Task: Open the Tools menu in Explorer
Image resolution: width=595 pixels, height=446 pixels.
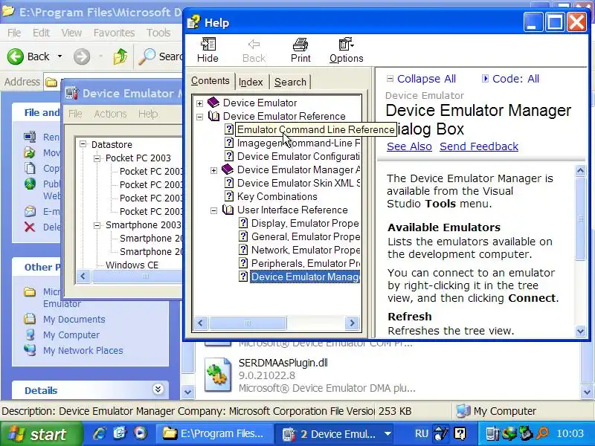Action: pyautogui.click(x=158, y=33)
